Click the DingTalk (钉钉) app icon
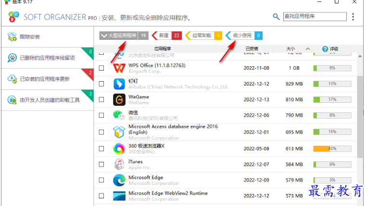 [x=119, y=84]
